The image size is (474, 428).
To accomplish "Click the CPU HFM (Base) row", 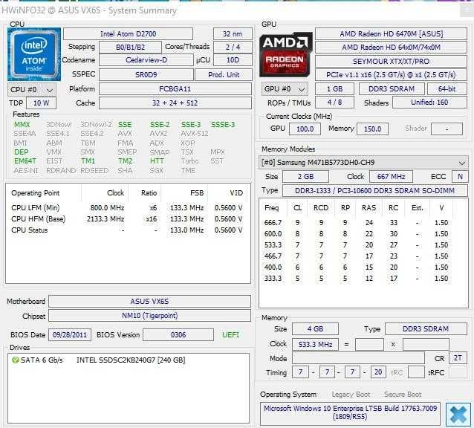I will click(127, 219).
